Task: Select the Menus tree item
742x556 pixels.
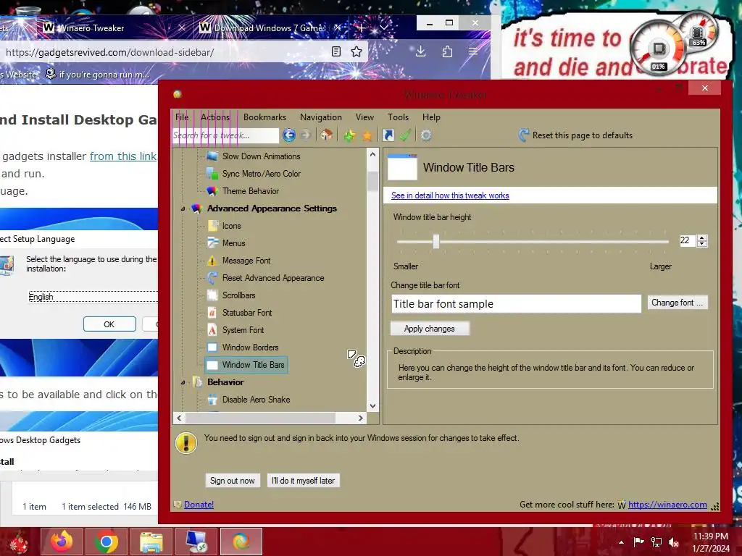Action: coord(234,243)
